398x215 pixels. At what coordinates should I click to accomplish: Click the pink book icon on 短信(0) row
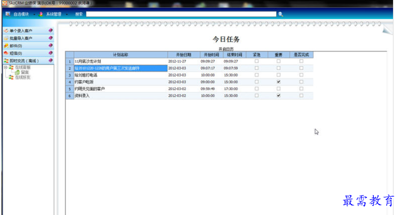pyautogui.click(x=50, y=53)
